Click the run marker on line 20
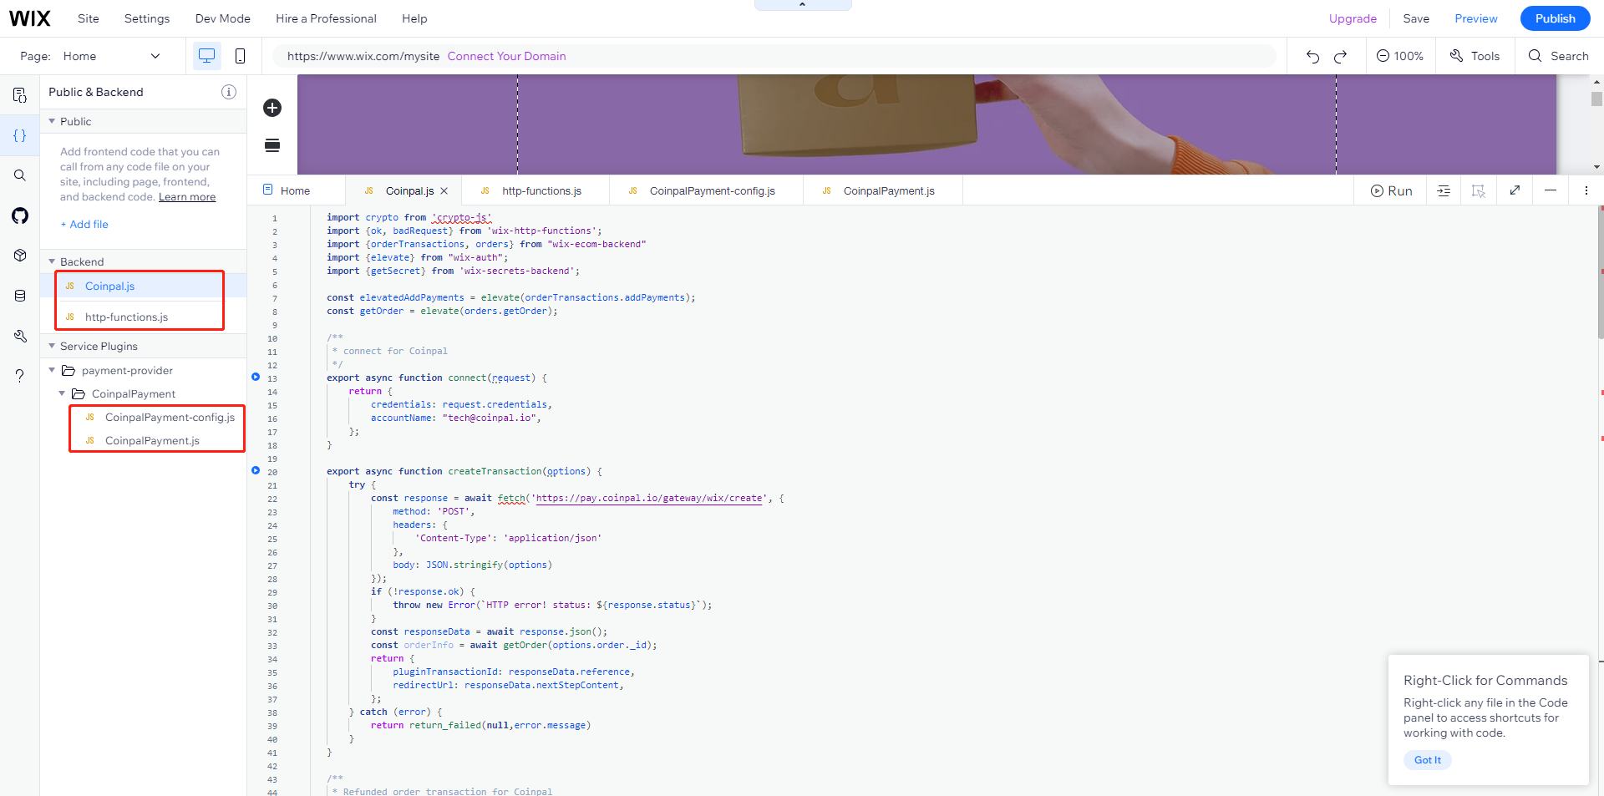 (256, 470)
